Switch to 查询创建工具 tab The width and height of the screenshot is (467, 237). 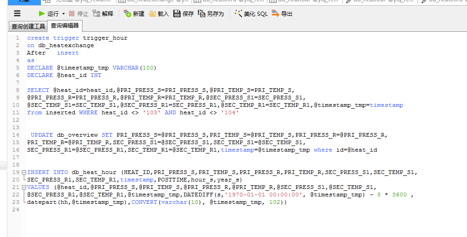pyautogui.click(x=28, y=26)
